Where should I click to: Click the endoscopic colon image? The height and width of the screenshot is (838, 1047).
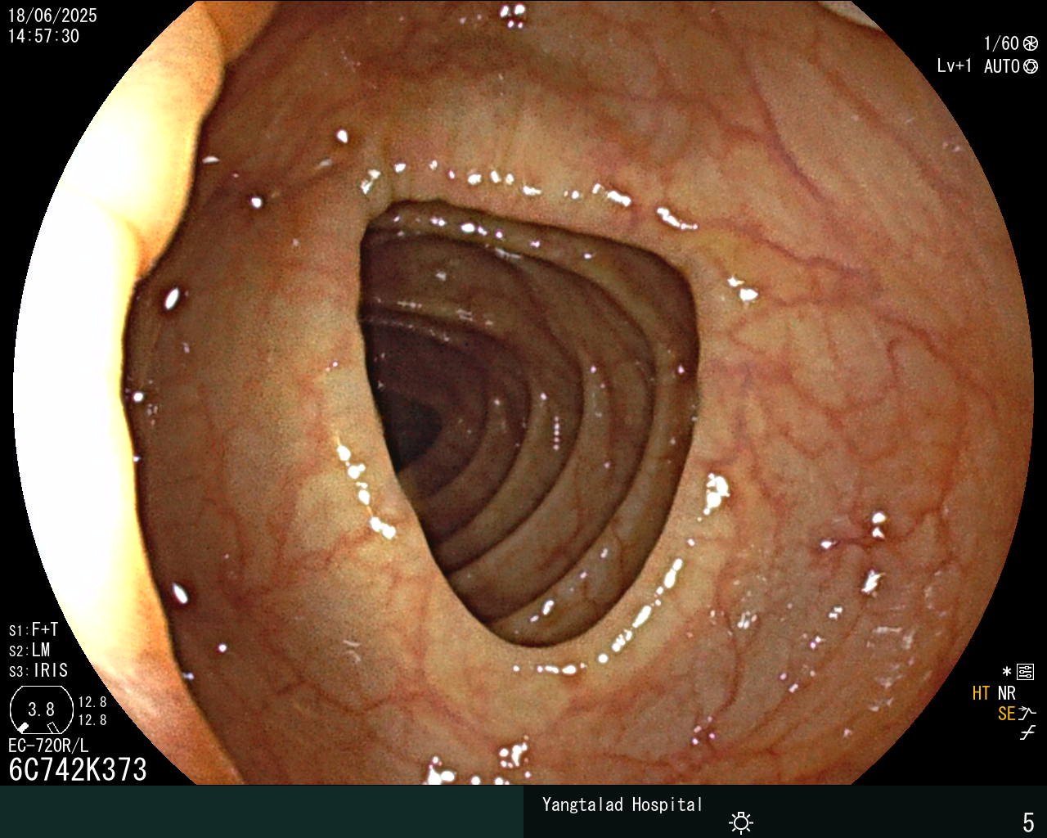pos(523,393)
